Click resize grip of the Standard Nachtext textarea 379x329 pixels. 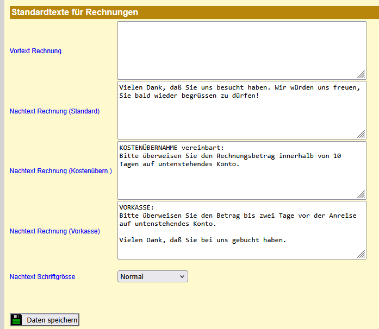(x=362, y=135)
